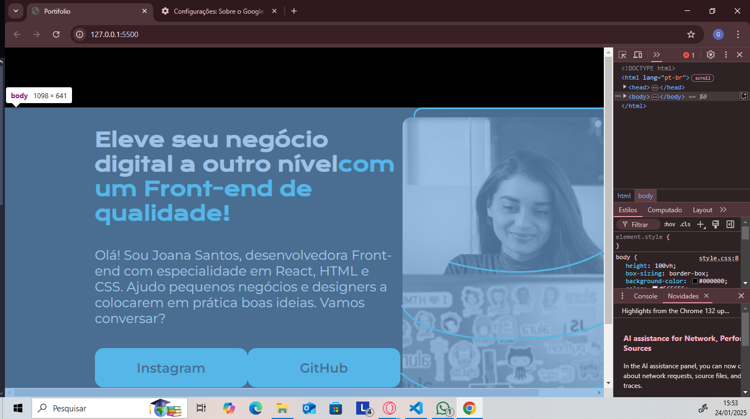Open a new browser tab with plus button

pyautogui.click(x=294, y=11)
